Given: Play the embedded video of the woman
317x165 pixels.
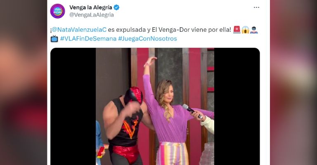Looking at the screenshot, I should coord(155,106).
